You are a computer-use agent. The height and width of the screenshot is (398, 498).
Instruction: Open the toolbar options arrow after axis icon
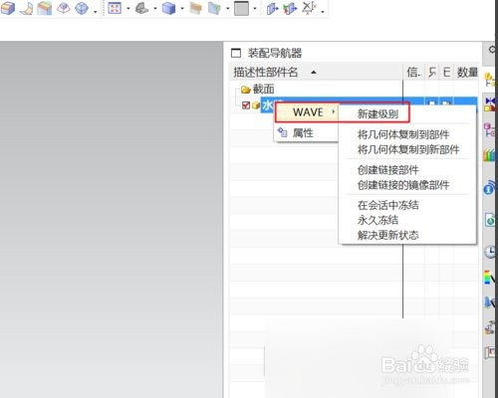click(323, 11)
